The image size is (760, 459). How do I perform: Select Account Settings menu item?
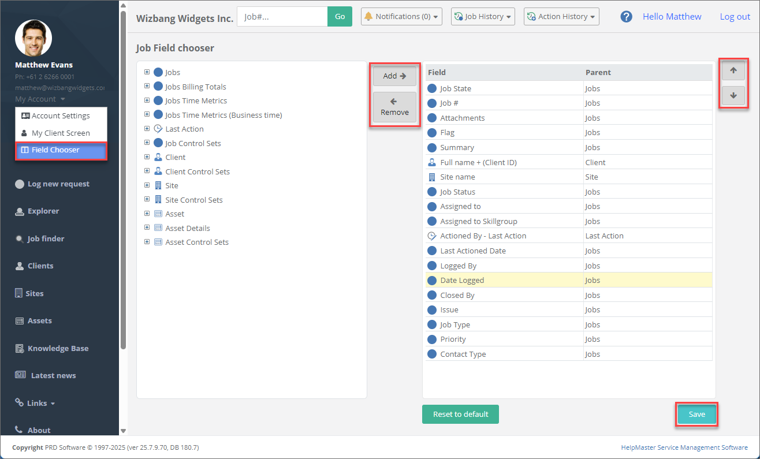point(61,115)
